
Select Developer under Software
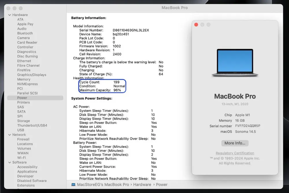25,176
